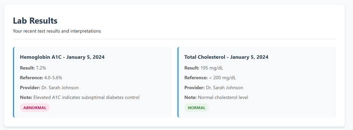Click Dr. Sarah Johnson in cholesterol card
Image resolution: width=353 pixels, height=130 pixels.
(x=224, y=88)
